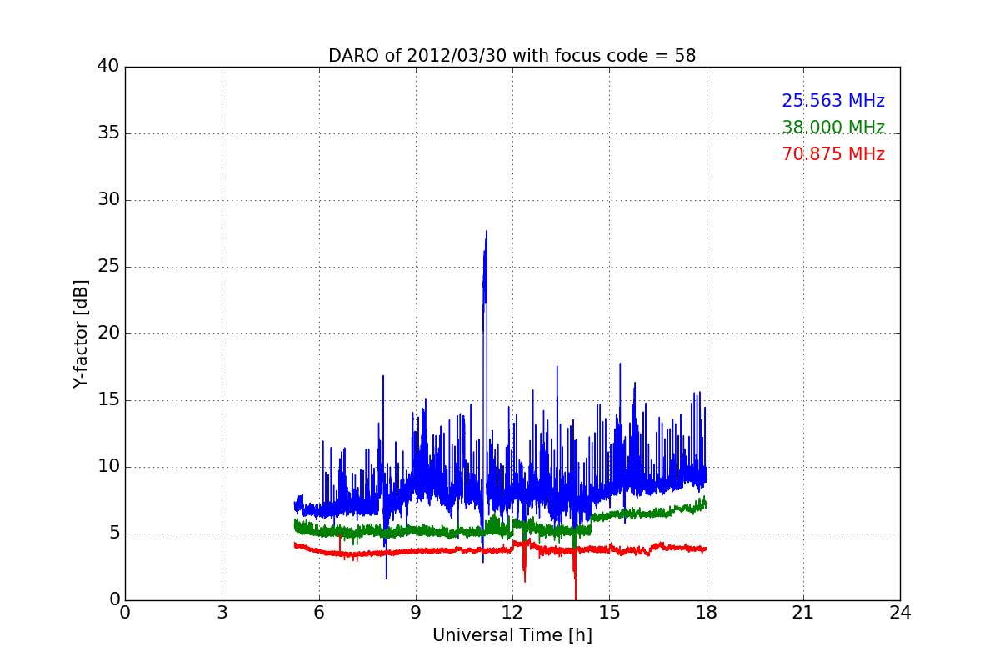Click the x-axis tick label 21
The width and height of the screenshot is (1000, 667).
click(802, 613)
